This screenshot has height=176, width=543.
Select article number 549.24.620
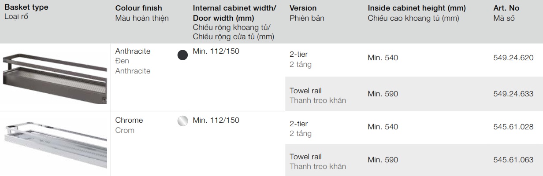pyautogui.click(x=513, y=58)
